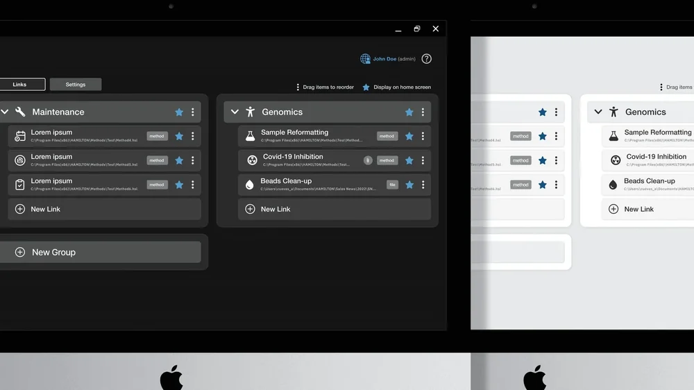Click method tag on Sample Reformatting

coord(387,136)
